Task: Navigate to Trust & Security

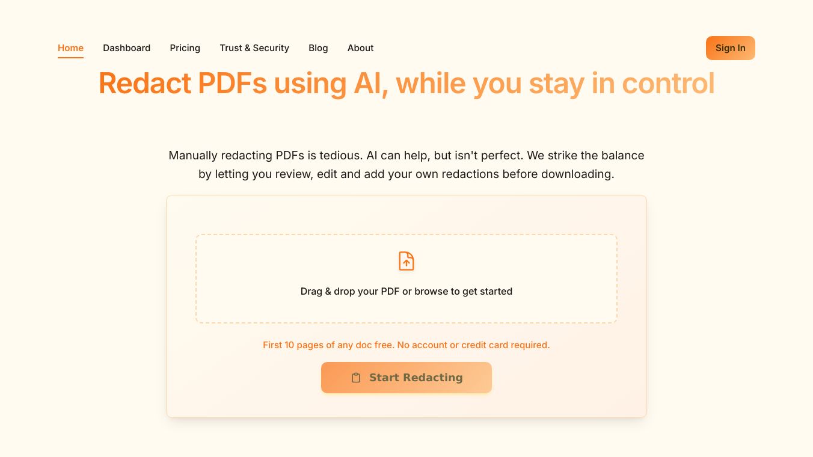Action: 254,48
